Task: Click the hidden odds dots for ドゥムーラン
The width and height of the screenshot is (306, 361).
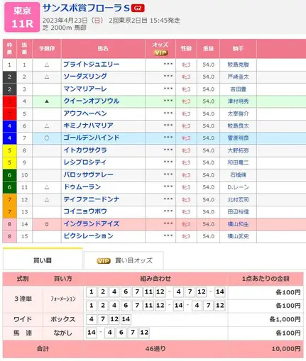Action: pos(168,187)
